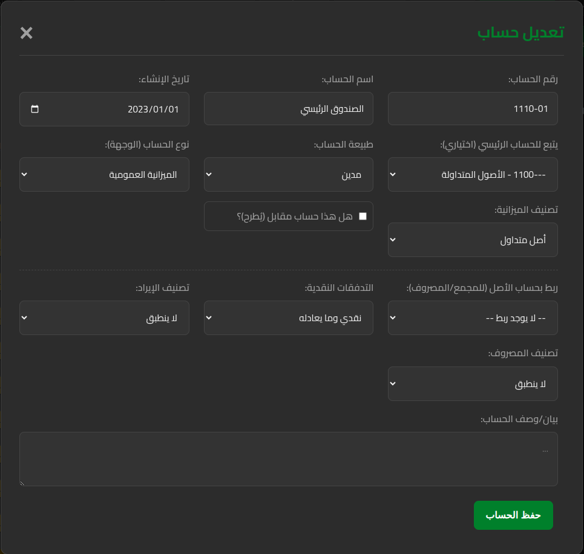584x554 pixels.
Task: Expand the تصنيف الميزانية dropdown showing أصل متداول
Action: click(x=473, y=240)
